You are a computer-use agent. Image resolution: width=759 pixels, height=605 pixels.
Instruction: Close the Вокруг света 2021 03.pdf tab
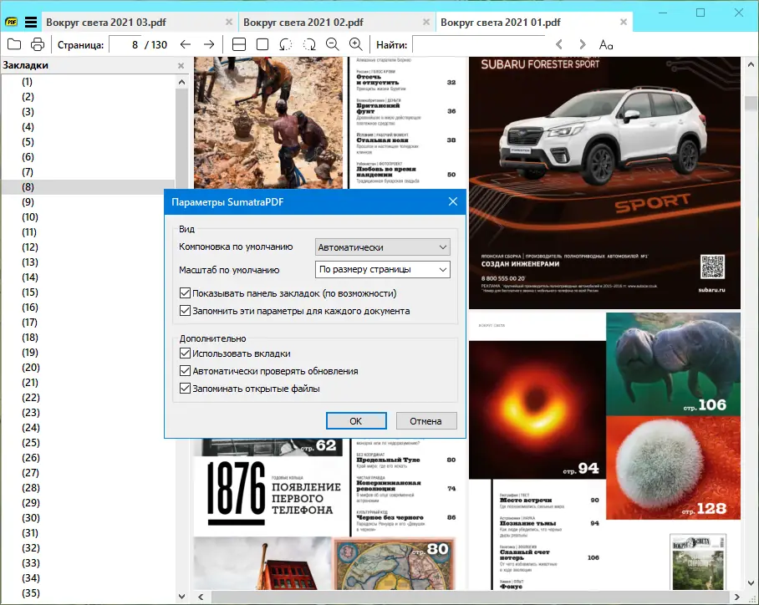point(229,23)
